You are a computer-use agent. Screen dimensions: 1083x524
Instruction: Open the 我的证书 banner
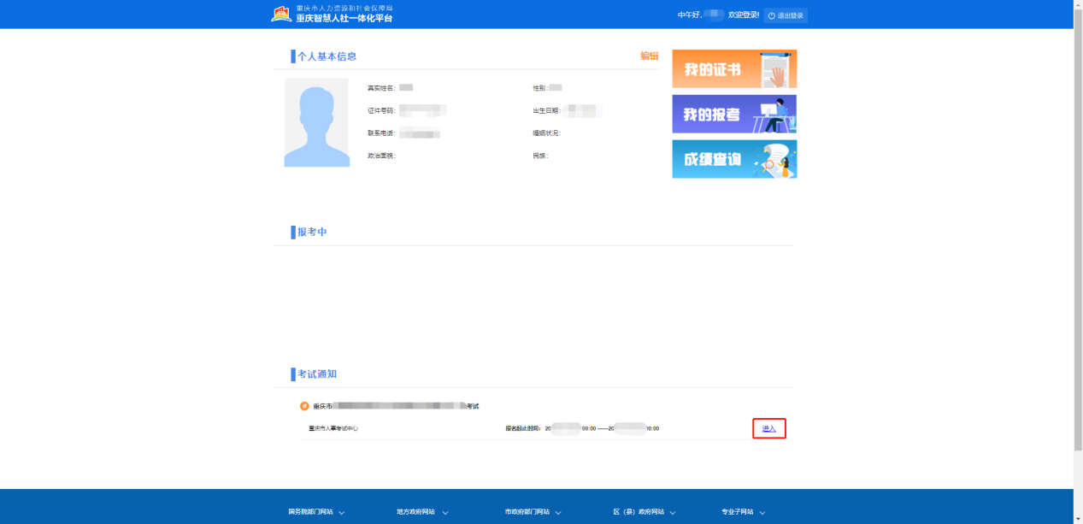tap(734, 68)
